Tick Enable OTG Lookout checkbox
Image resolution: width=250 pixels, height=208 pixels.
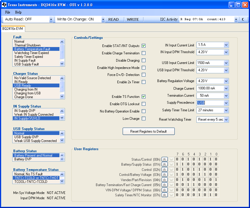(143, 104)
